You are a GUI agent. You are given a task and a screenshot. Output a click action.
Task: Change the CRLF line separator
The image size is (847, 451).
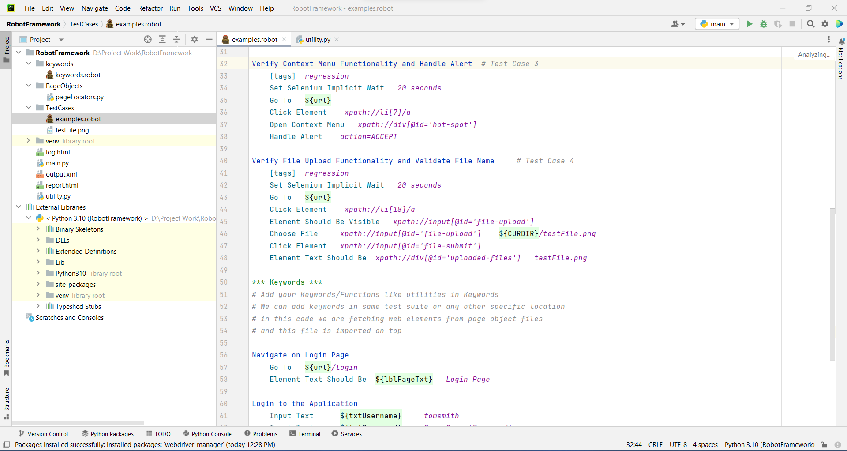[x=656, y=444]
